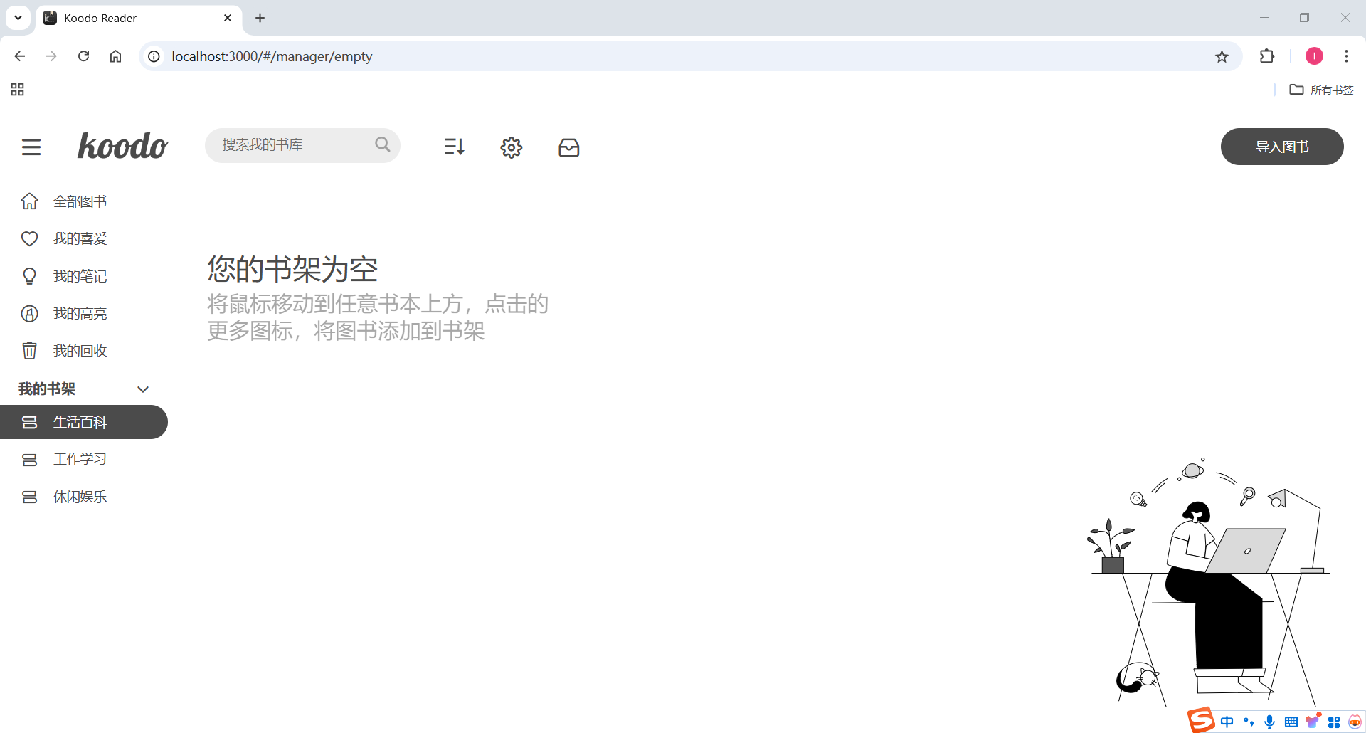Screen dimensions: 1366x733
Task: Click the address bar URL
Action: [x=272, y=56]
